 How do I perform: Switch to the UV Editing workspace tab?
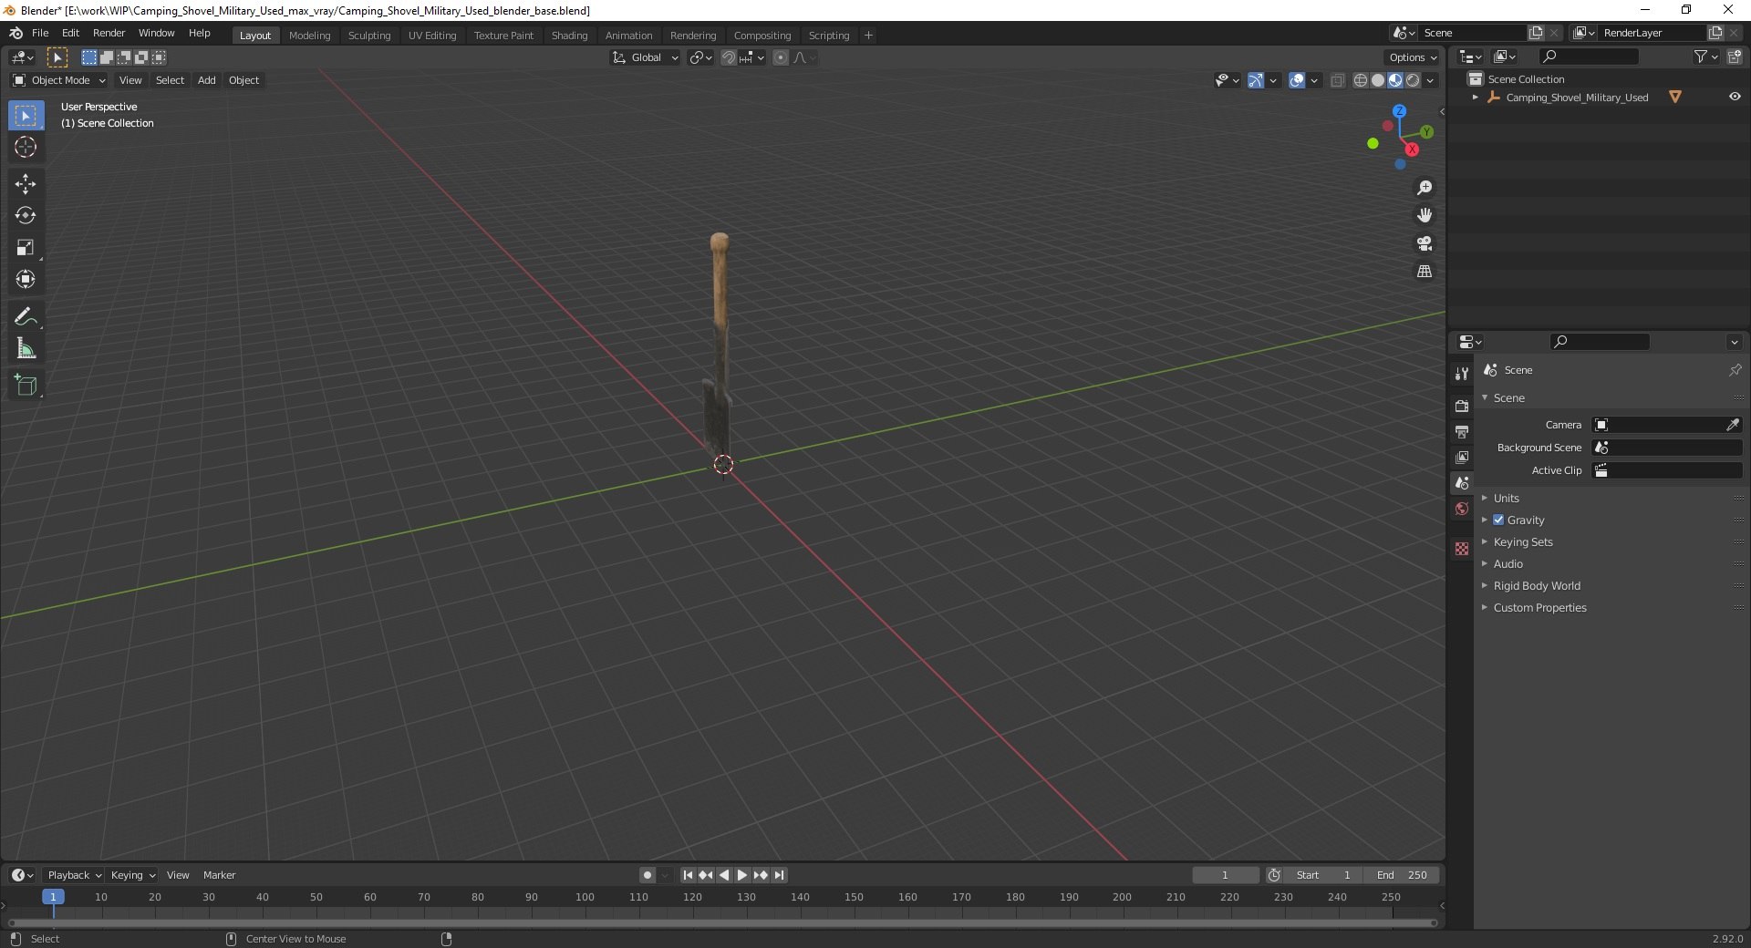(432, 36)
